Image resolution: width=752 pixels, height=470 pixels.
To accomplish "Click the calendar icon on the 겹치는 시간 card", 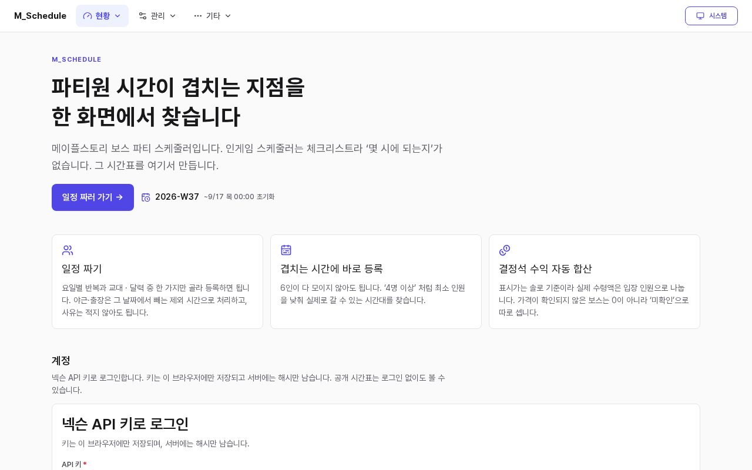I will (286, 250).
